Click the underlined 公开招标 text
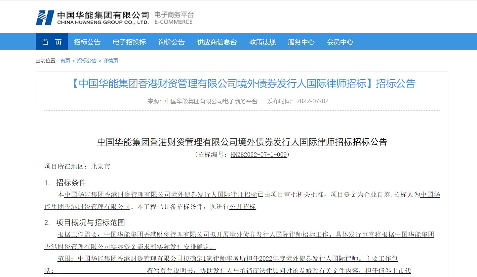This screenshot has height=277, width=477. click(x=243, y=207)
